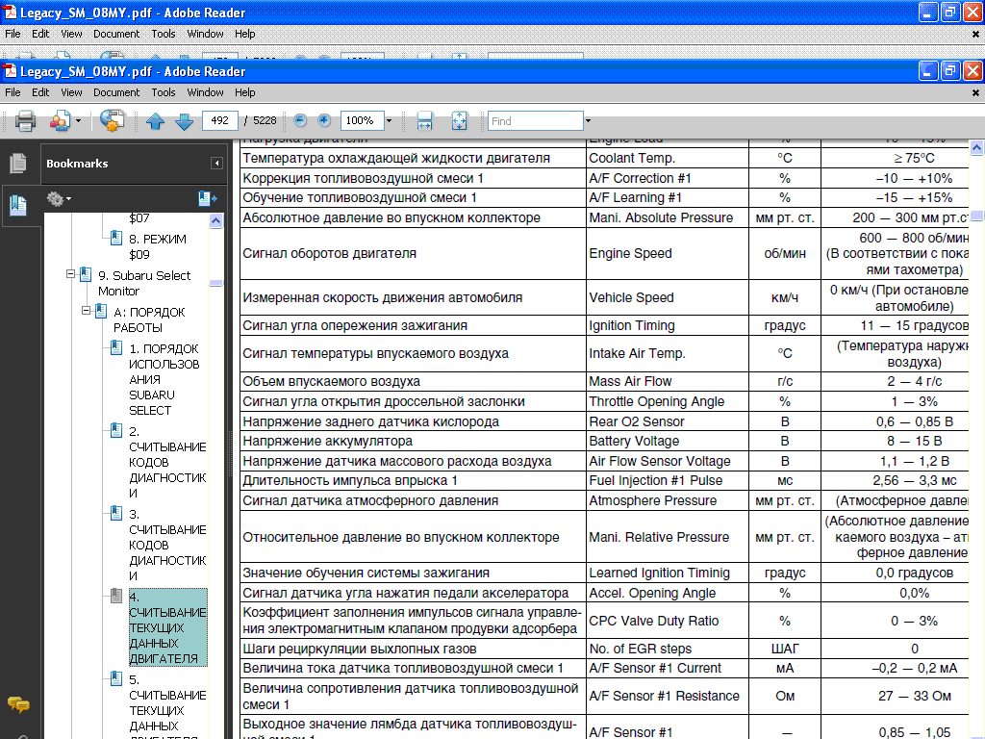Click the zoom in plus button
This screenshot has width=985, height=739.
[324, 121]
